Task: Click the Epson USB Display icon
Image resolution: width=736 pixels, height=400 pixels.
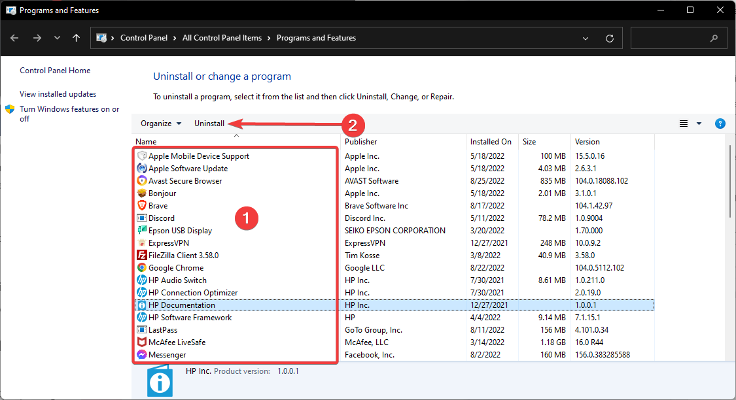Action: pyautogui.click(x=142, y=230)
